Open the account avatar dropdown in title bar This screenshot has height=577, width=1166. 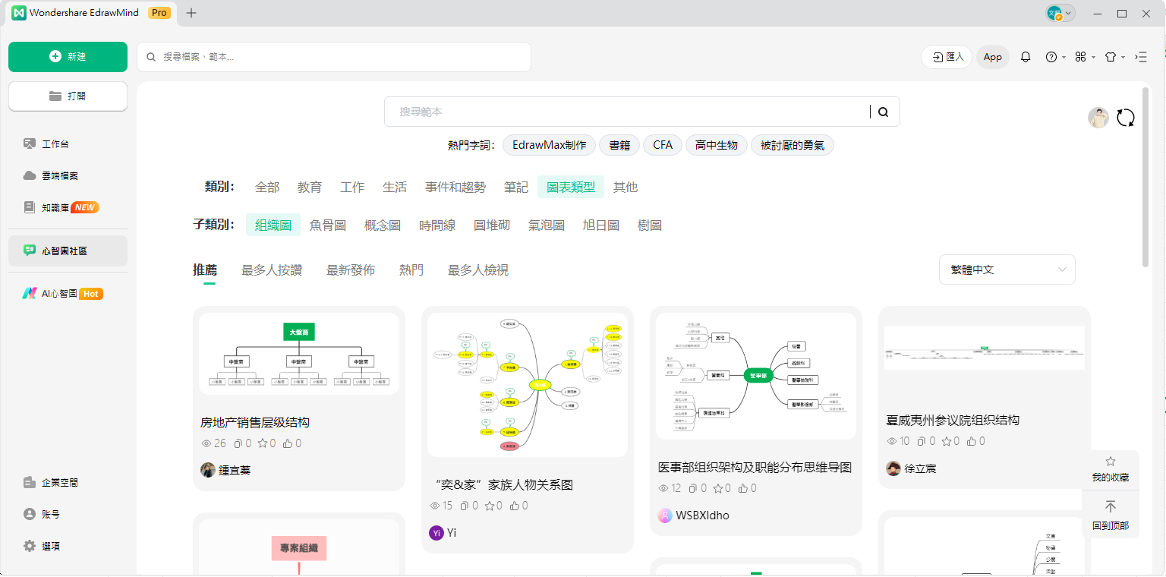(x=1060, y=13)
